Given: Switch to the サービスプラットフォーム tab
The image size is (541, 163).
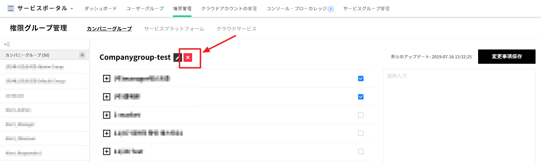Looking at the screenshot, I should coord(174,29).
